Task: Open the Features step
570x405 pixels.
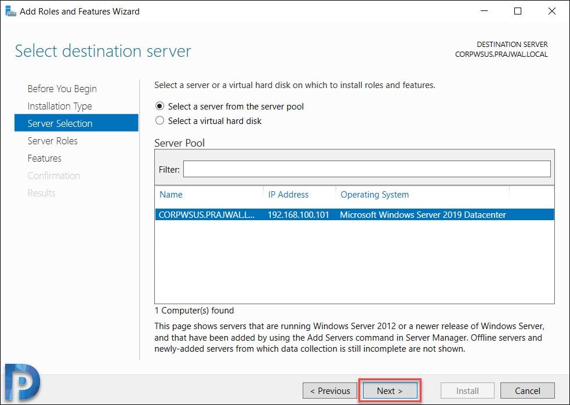Action: click(x=44, y=158)
